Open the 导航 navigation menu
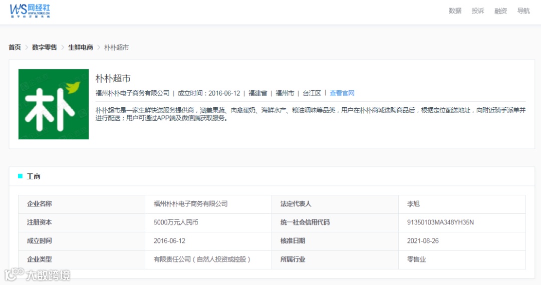The image size is (541, 285). (x=523, y=11)
